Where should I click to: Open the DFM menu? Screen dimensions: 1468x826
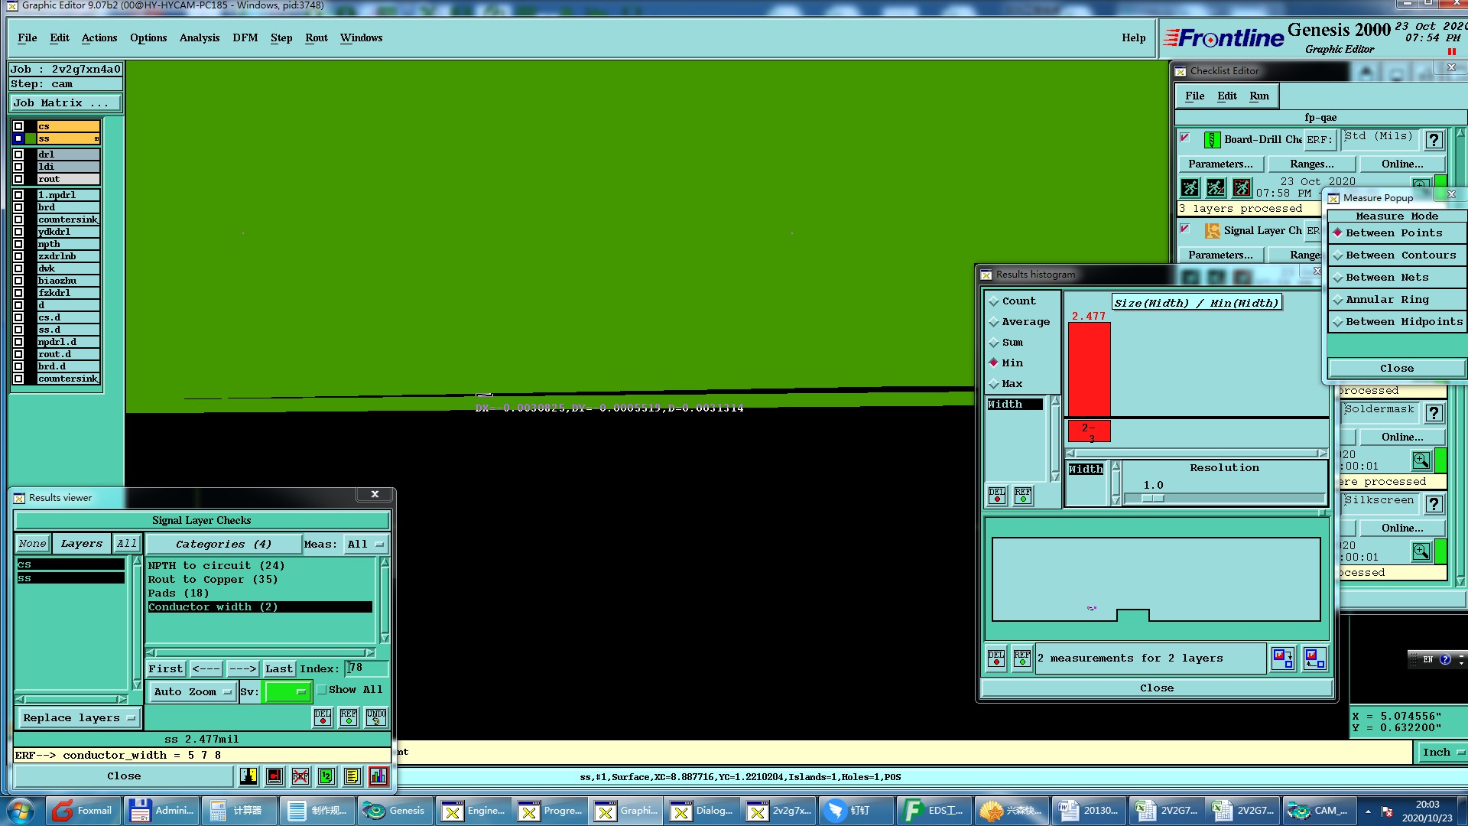click(245, 38)
